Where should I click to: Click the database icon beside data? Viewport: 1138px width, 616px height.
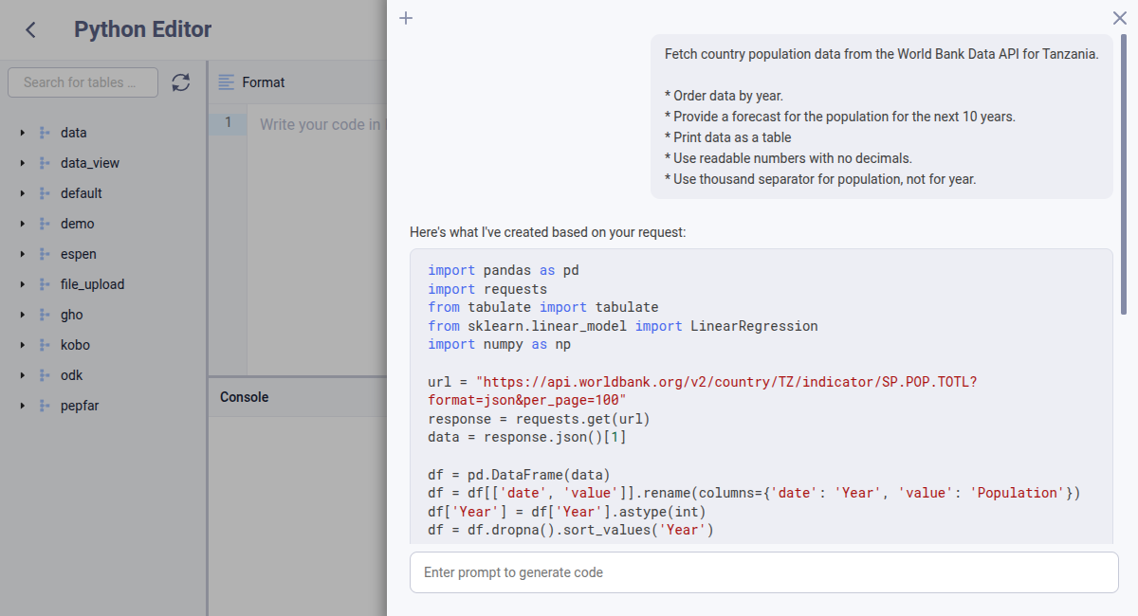tap(43, 133)
